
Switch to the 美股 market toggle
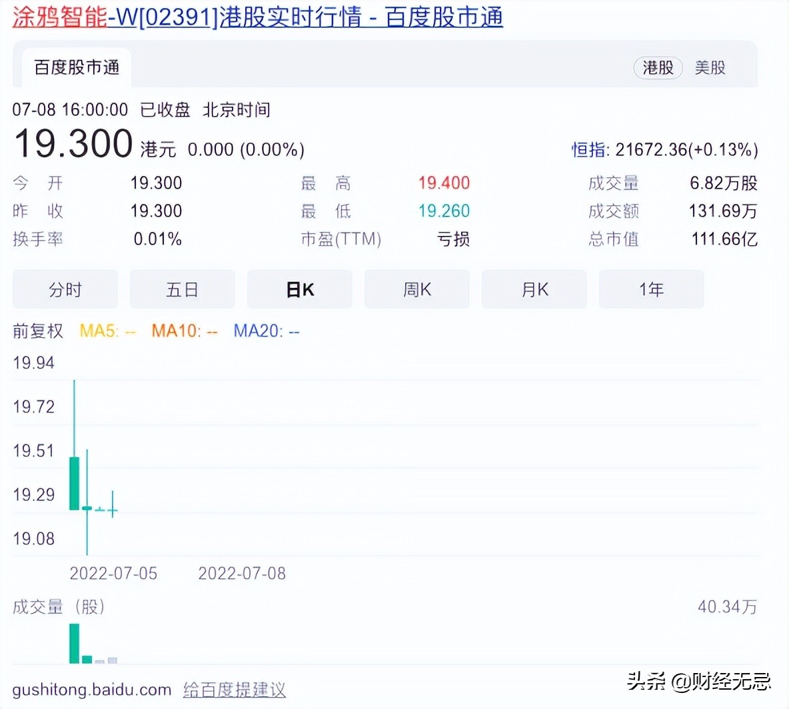point(710,67)
